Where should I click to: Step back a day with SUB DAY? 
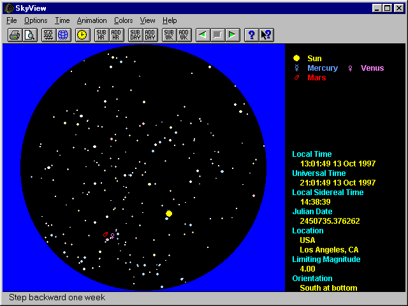[135, 35]
